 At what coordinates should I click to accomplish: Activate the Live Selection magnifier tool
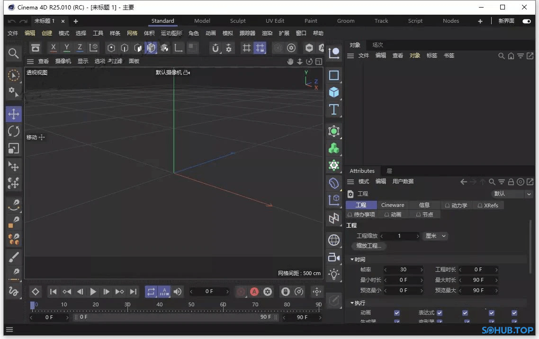[13, 53]
